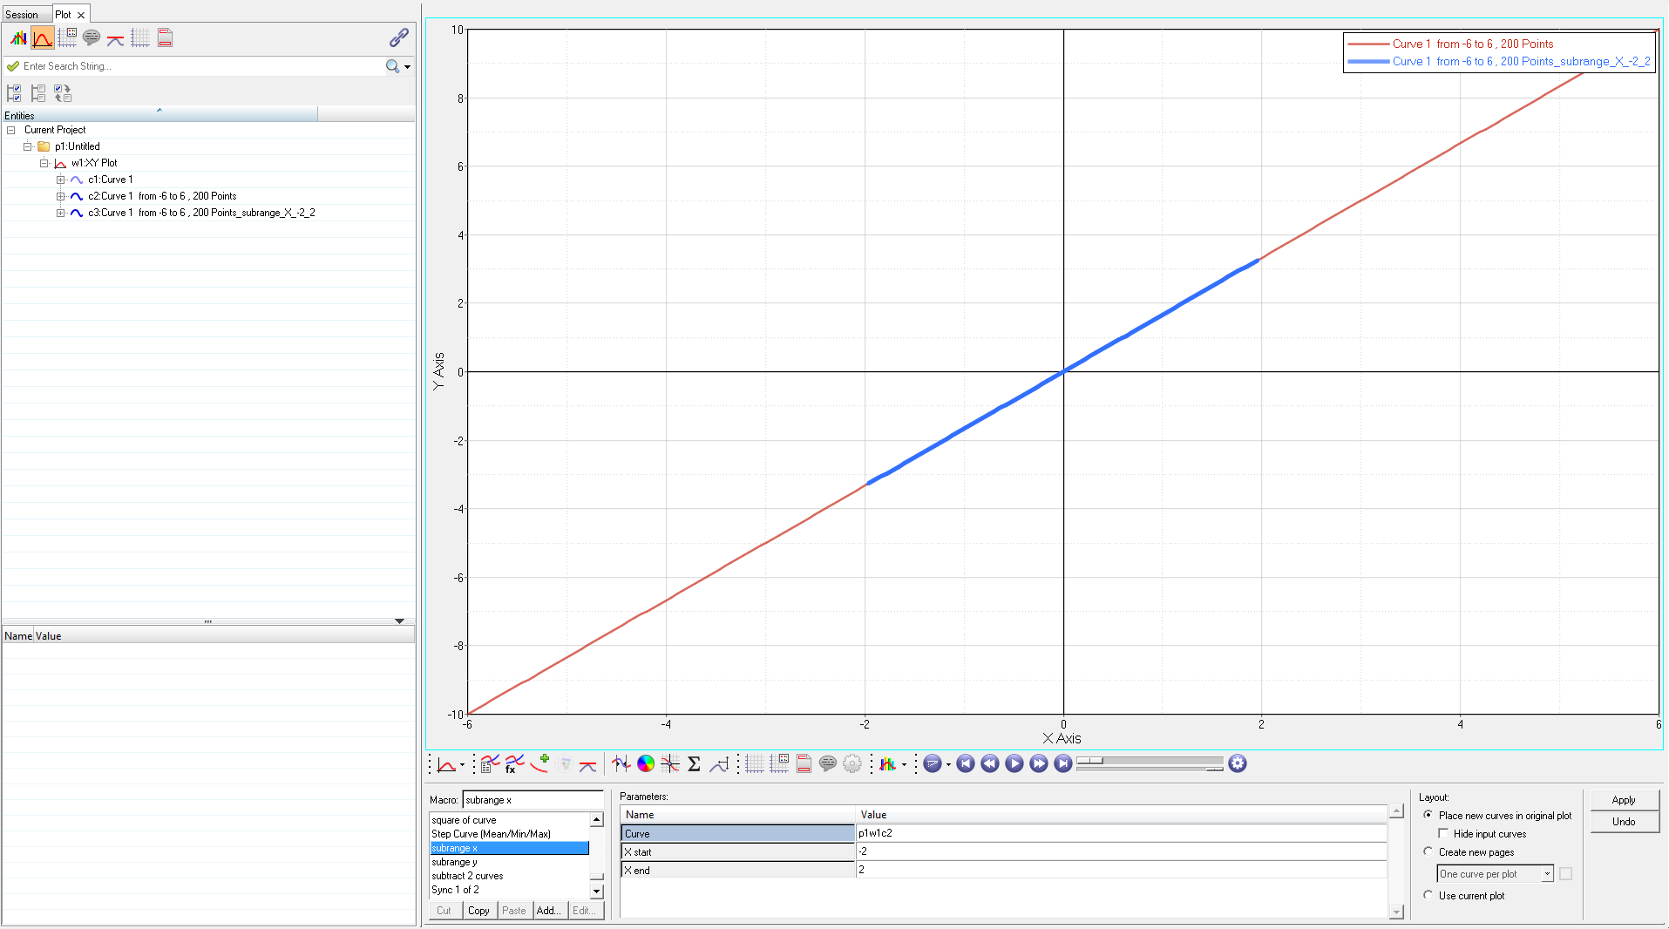Select 'subtract 2 curves' in macro list

coord(467,876)
